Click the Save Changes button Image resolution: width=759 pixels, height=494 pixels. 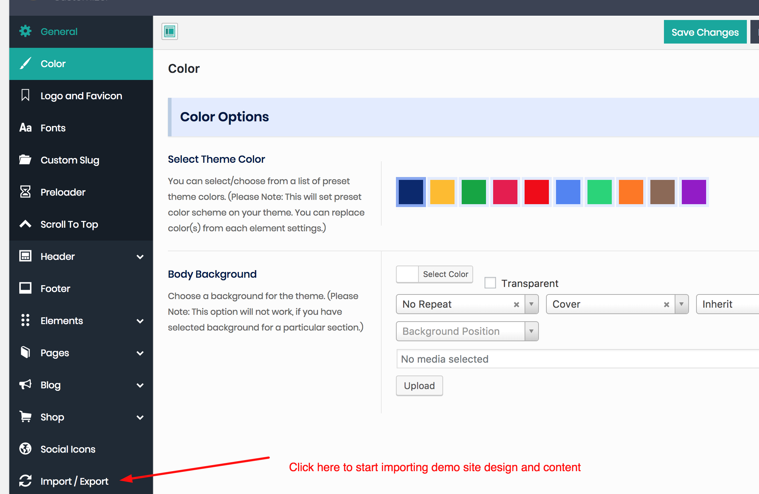tap(705, 32)
